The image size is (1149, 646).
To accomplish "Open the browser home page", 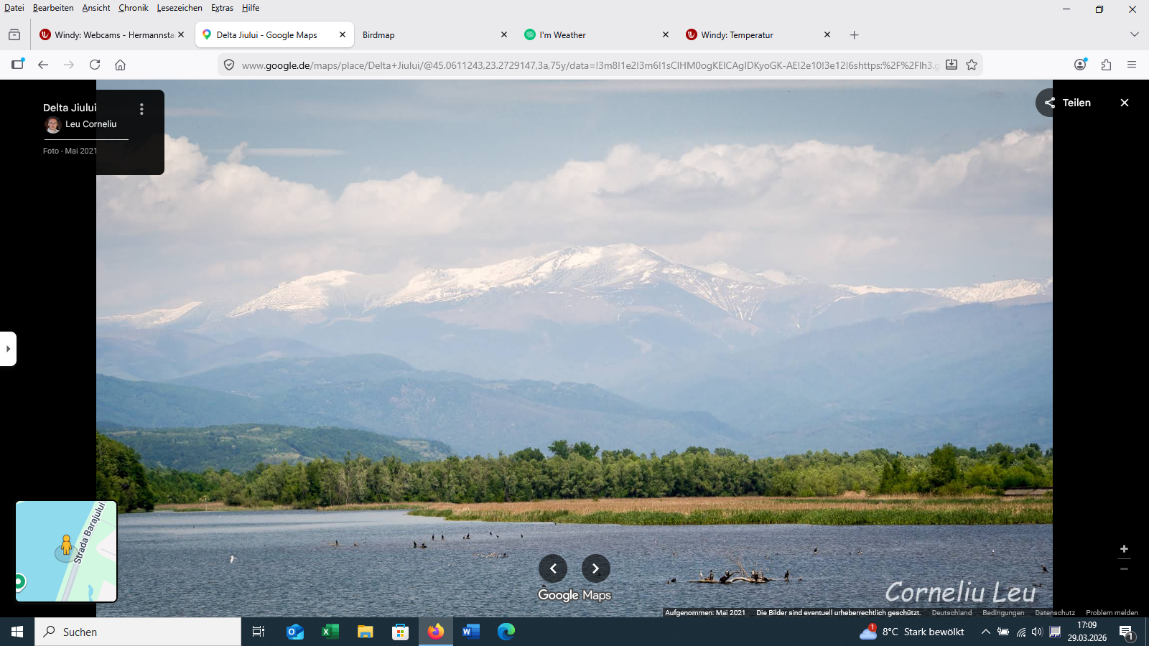I will pos(120,65).
